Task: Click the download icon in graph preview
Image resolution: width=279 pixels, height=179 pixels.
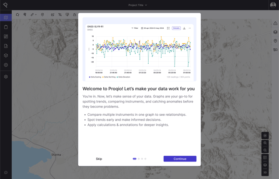Action: (x=184, y=28)
